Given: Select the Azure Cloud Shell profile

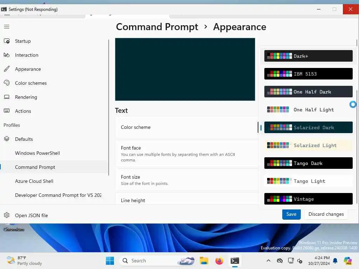Looking at the screenshot, I should coord(54,181).
